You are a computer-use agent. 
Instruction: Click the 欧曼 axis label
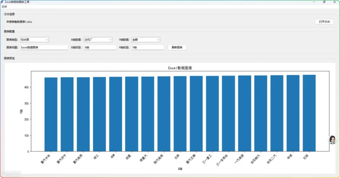click(128, 157)
